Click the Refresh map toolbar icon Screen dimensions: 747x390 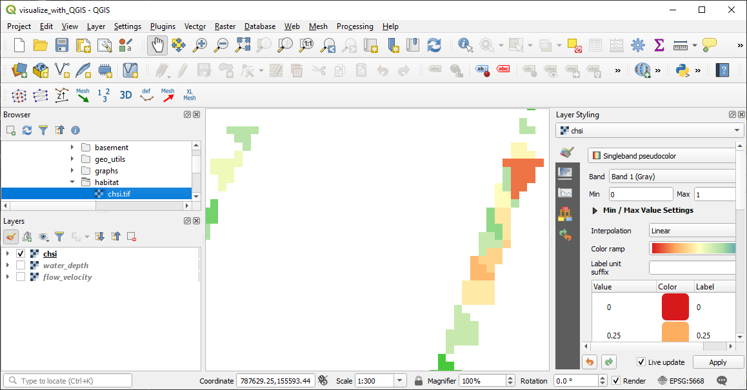(434, 45)
